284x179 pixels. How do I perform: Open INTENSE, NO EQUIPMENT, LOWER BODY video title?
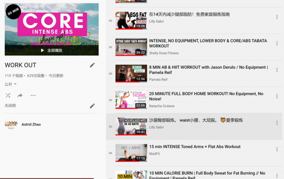pos(208,43)
